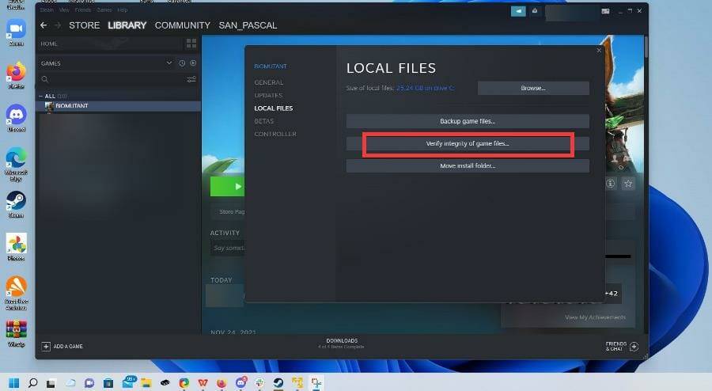The width and height of the screenshot is (712, 391).
Task: Open Snipping Tool on taskbar
Action: pyautogui.click(x=316, y=383)
